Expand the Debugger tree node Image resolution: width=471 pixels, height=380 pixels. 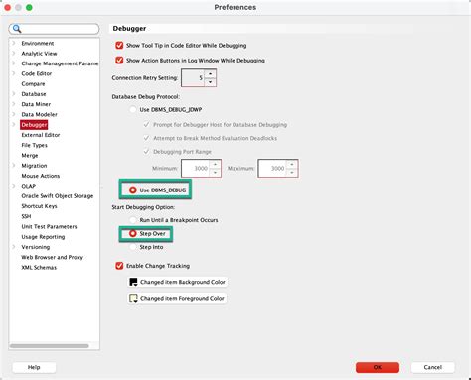point(14,125)
